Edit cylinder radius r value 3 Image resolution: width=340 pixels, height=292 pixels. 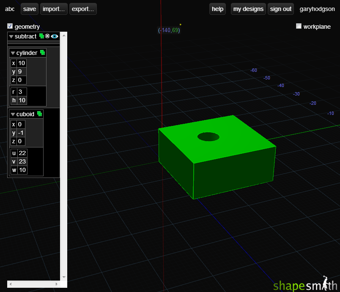click(x=22, y=92)
